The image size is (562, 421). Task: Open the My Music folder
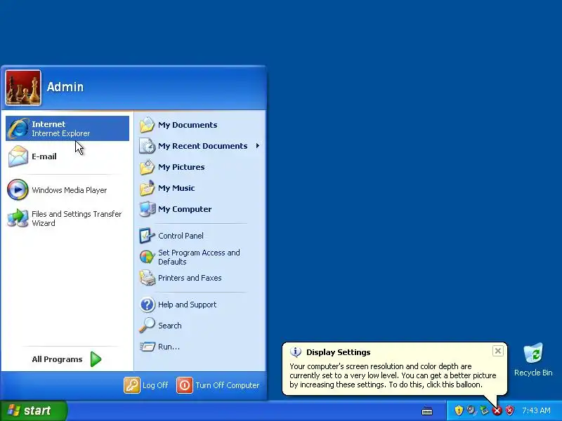(201, 188)
